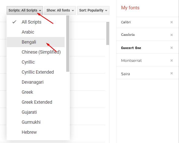Image resolution: width=179 pixels, height=143 pixels.
Task: Click the scripts dropdown list scrollbar
Action: (x=68, y=44)
